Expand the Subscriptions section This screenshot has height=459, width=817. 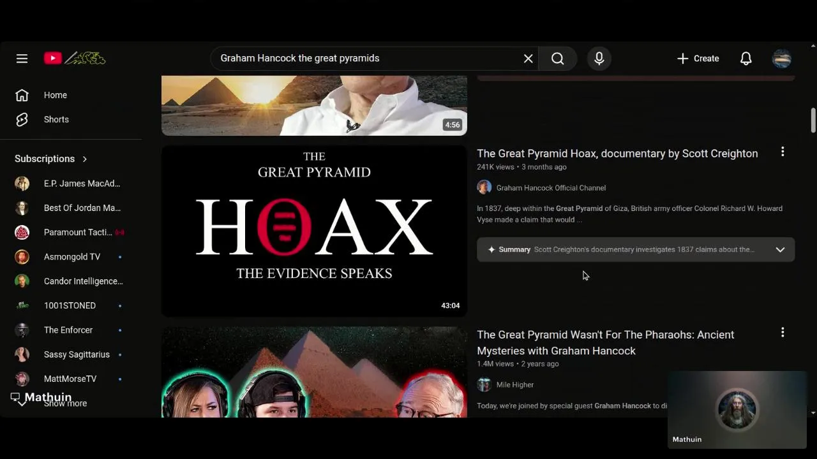point(51,159)
